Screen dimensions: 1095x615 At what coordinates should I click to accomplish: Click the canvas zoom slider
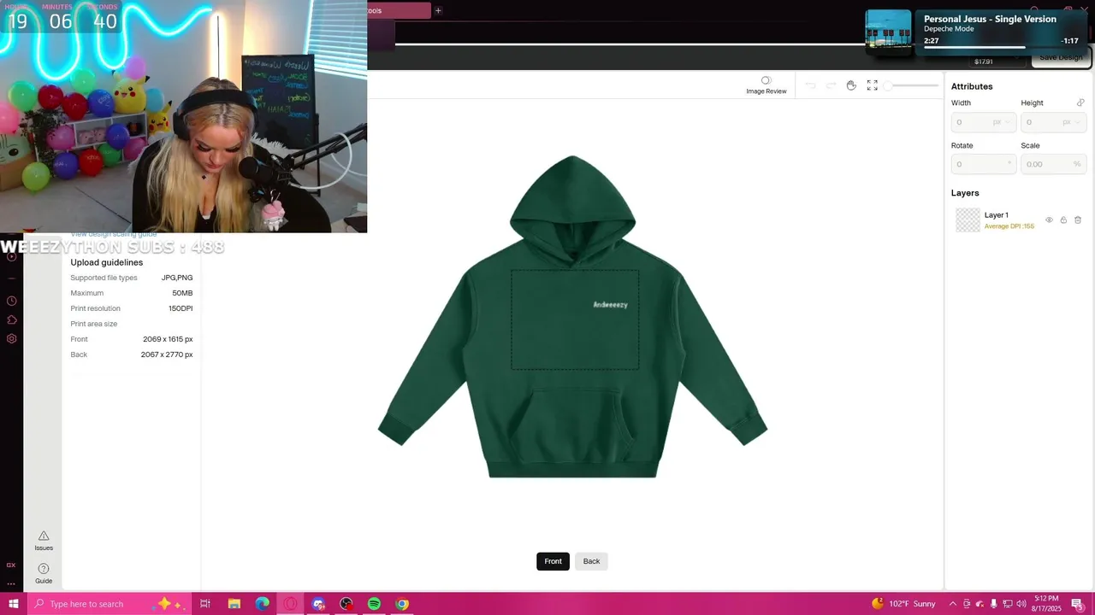912,85
